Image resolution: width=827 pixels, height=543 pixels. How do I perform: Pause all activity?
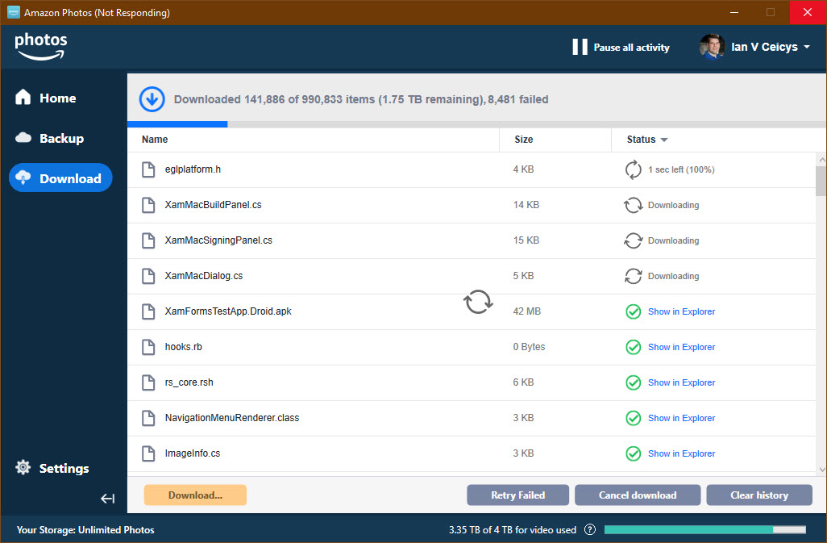[x=621, y=48]
